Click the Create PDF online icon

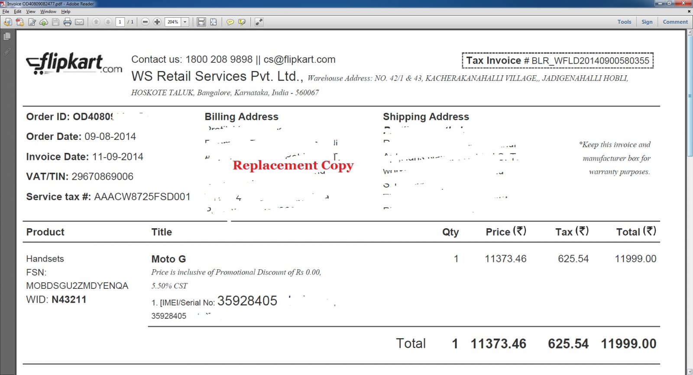[x=20, y=22]
